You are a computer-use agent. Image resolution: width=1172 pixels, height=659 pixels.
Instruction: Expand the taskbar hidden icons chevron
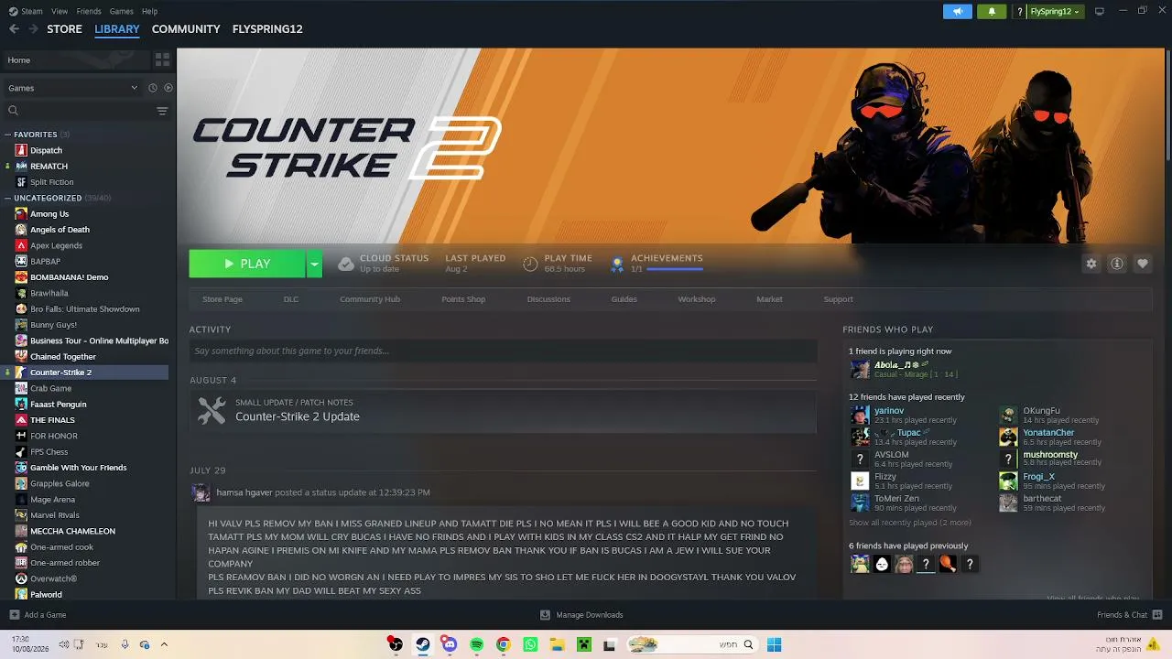tap(164, 644)
